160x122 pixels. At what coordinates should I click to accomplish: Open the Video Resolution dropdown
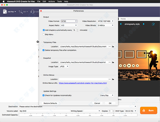coord(106,21)
